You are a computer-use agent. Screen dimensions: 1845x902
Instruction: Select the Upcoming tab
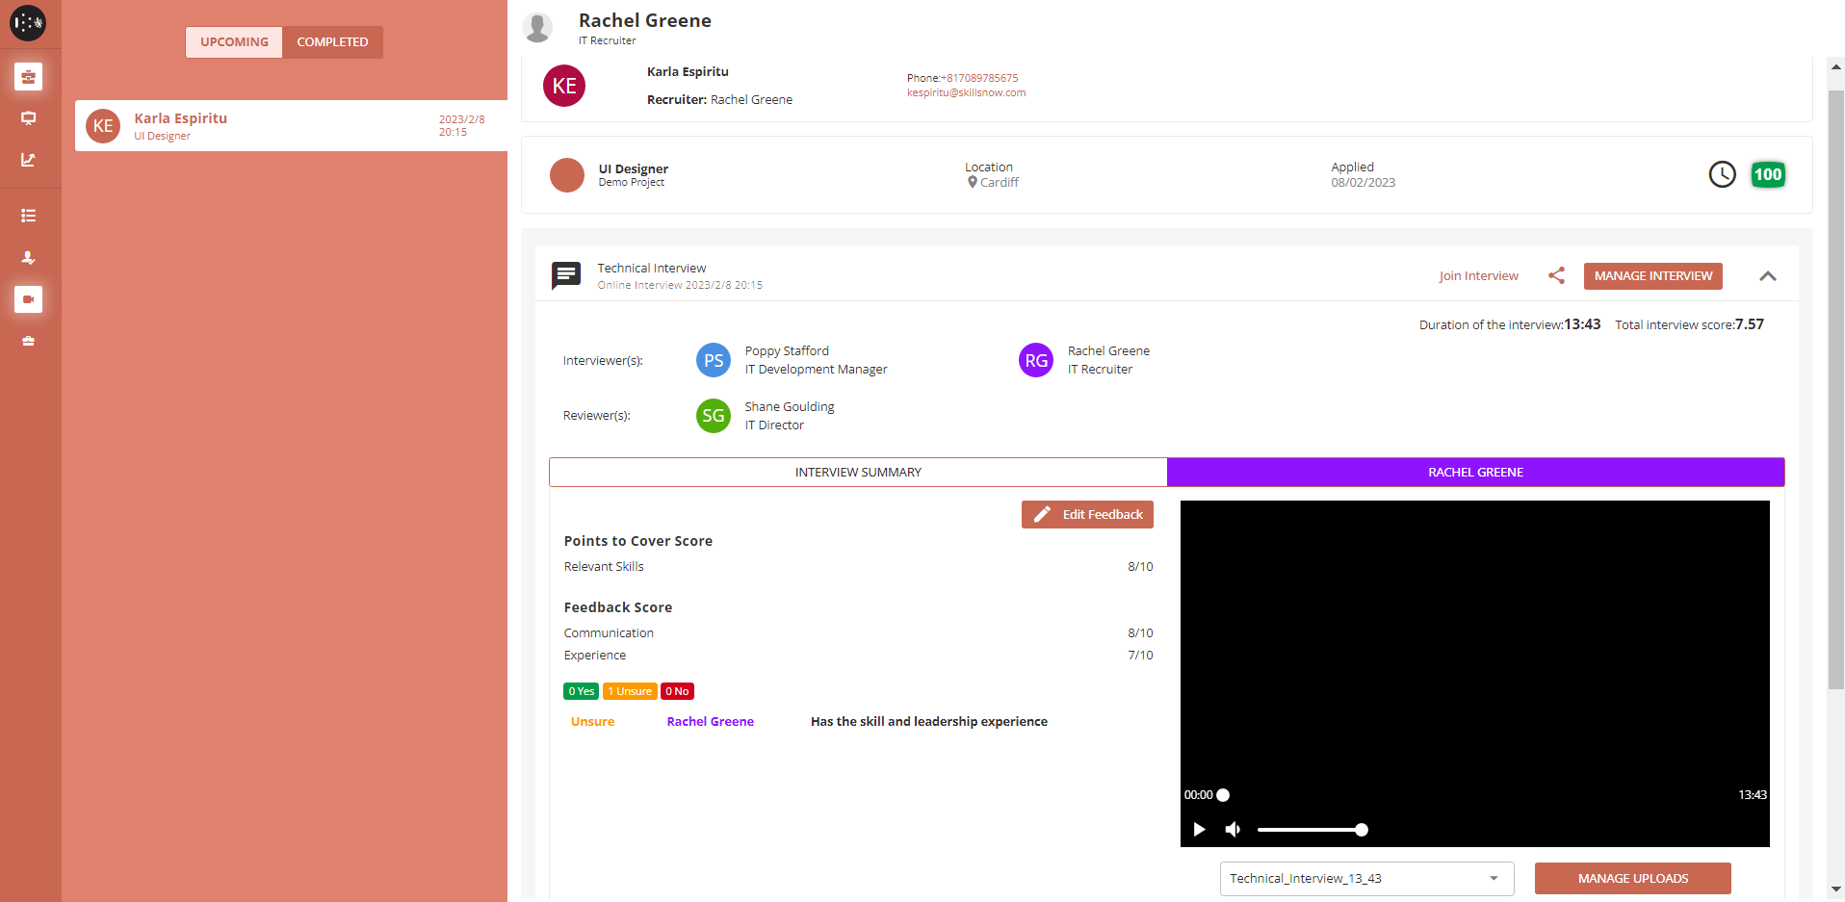click(x=234, y=42)
